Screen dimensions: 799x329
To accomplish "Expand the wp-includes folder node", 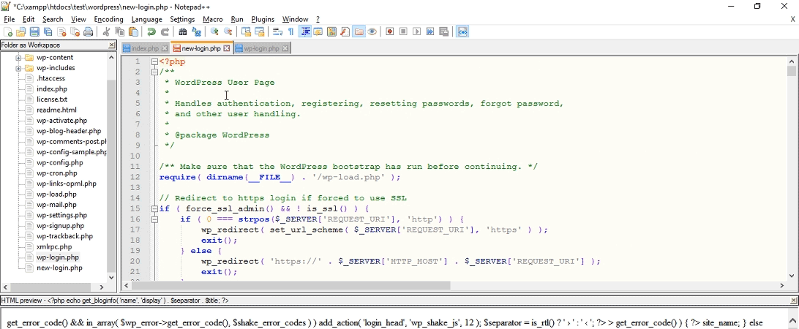I will 19,68.
